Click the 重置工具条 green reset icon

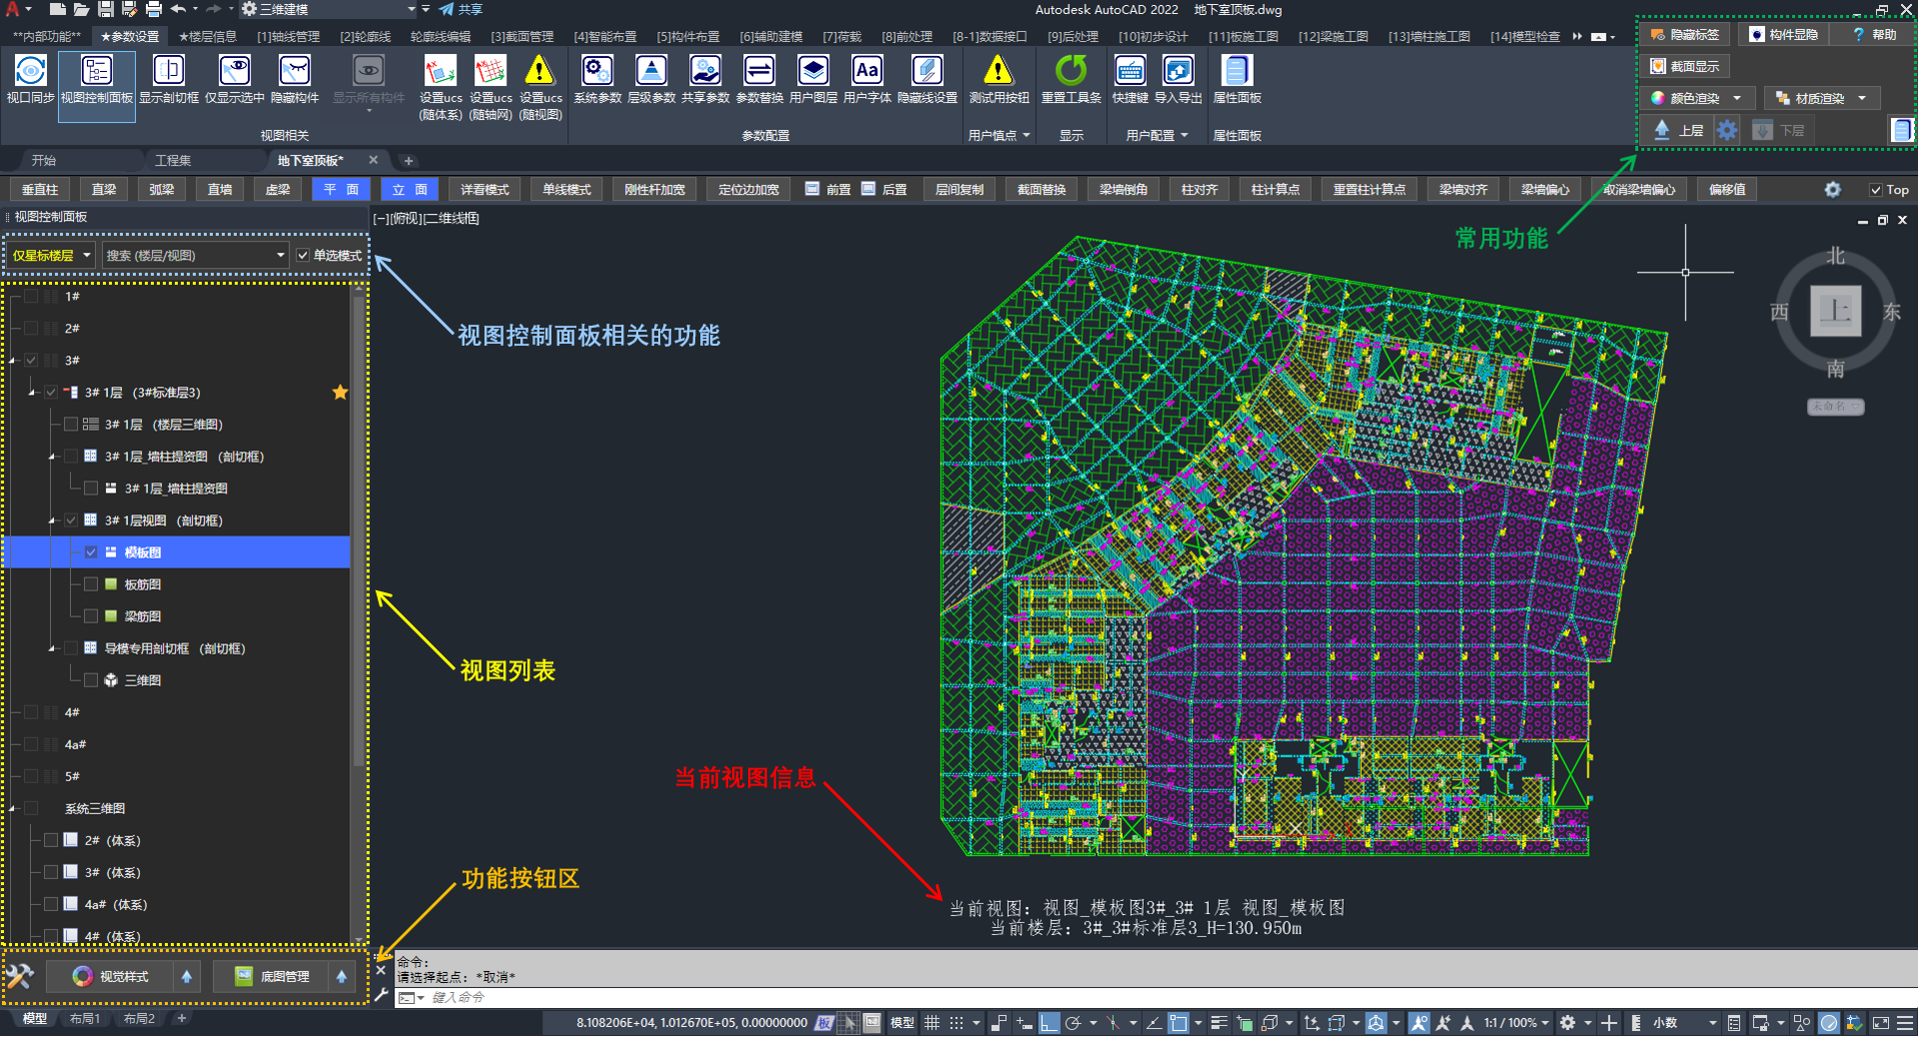pos(1071,72)
